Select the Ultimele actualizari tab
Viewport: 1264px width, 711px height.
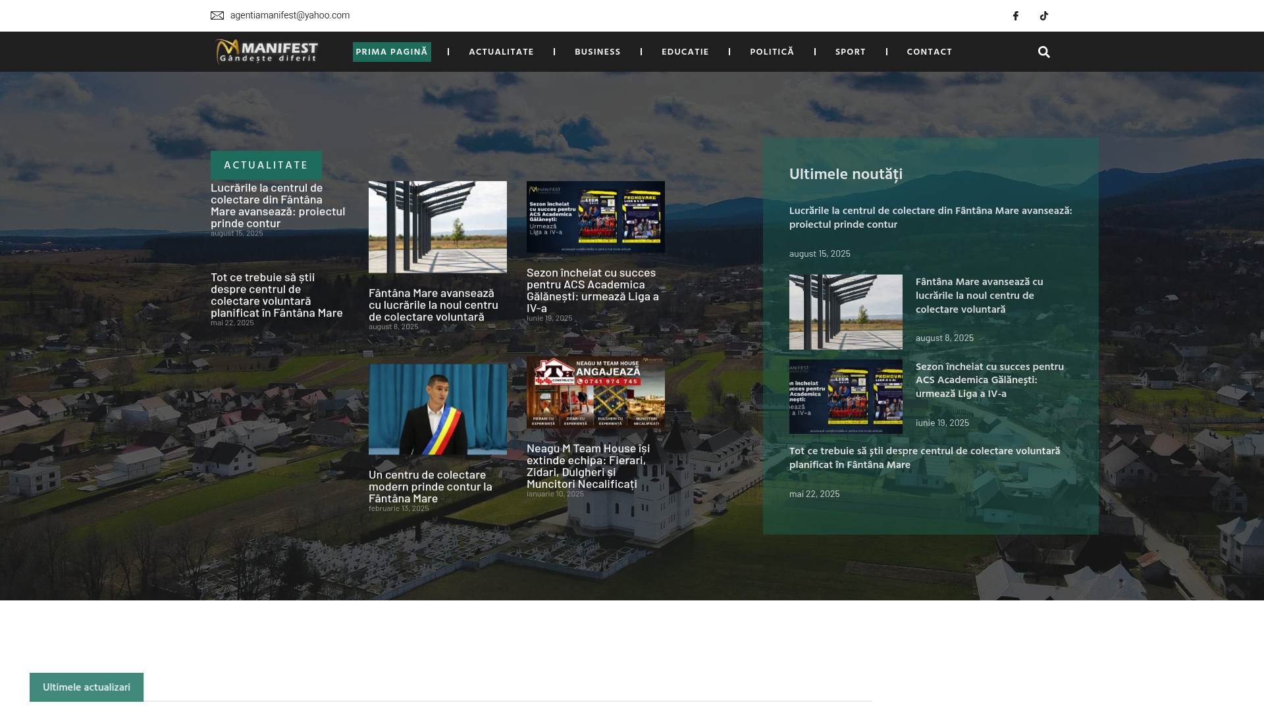pyautogui.click(x=86, y=687)
